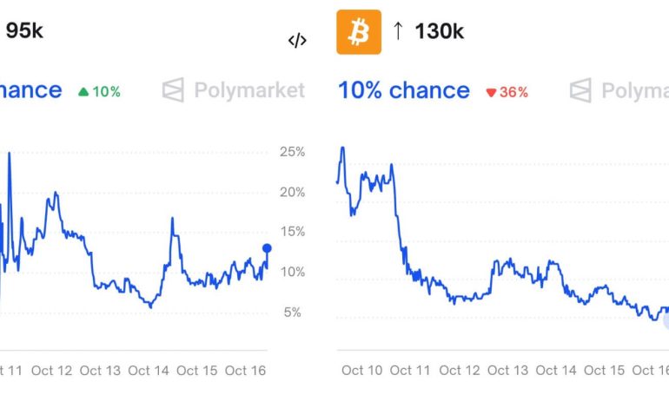Screen dimensions: 669x408
Task: Select Oct 12 on the left chart axis
Action: [x=52, y=371]
